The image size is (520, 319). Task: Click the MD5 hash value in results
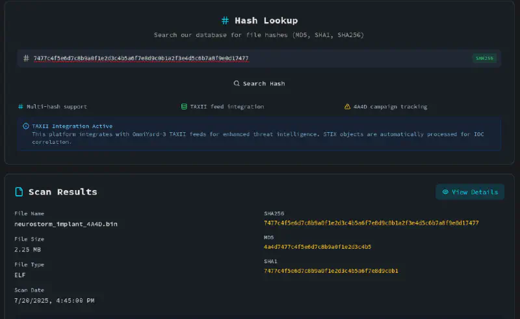(x=317, y=247)
